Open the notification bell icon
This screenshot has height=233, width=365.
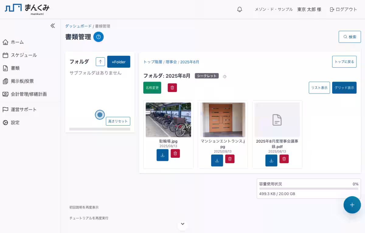pyautogui.click(x=239, y=9)
